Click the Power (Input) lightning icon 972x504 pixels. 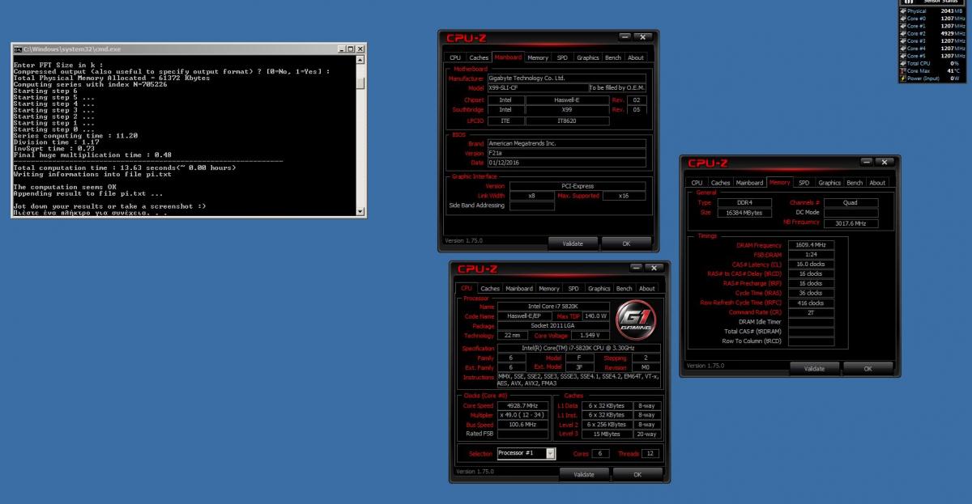coord(902,78)
